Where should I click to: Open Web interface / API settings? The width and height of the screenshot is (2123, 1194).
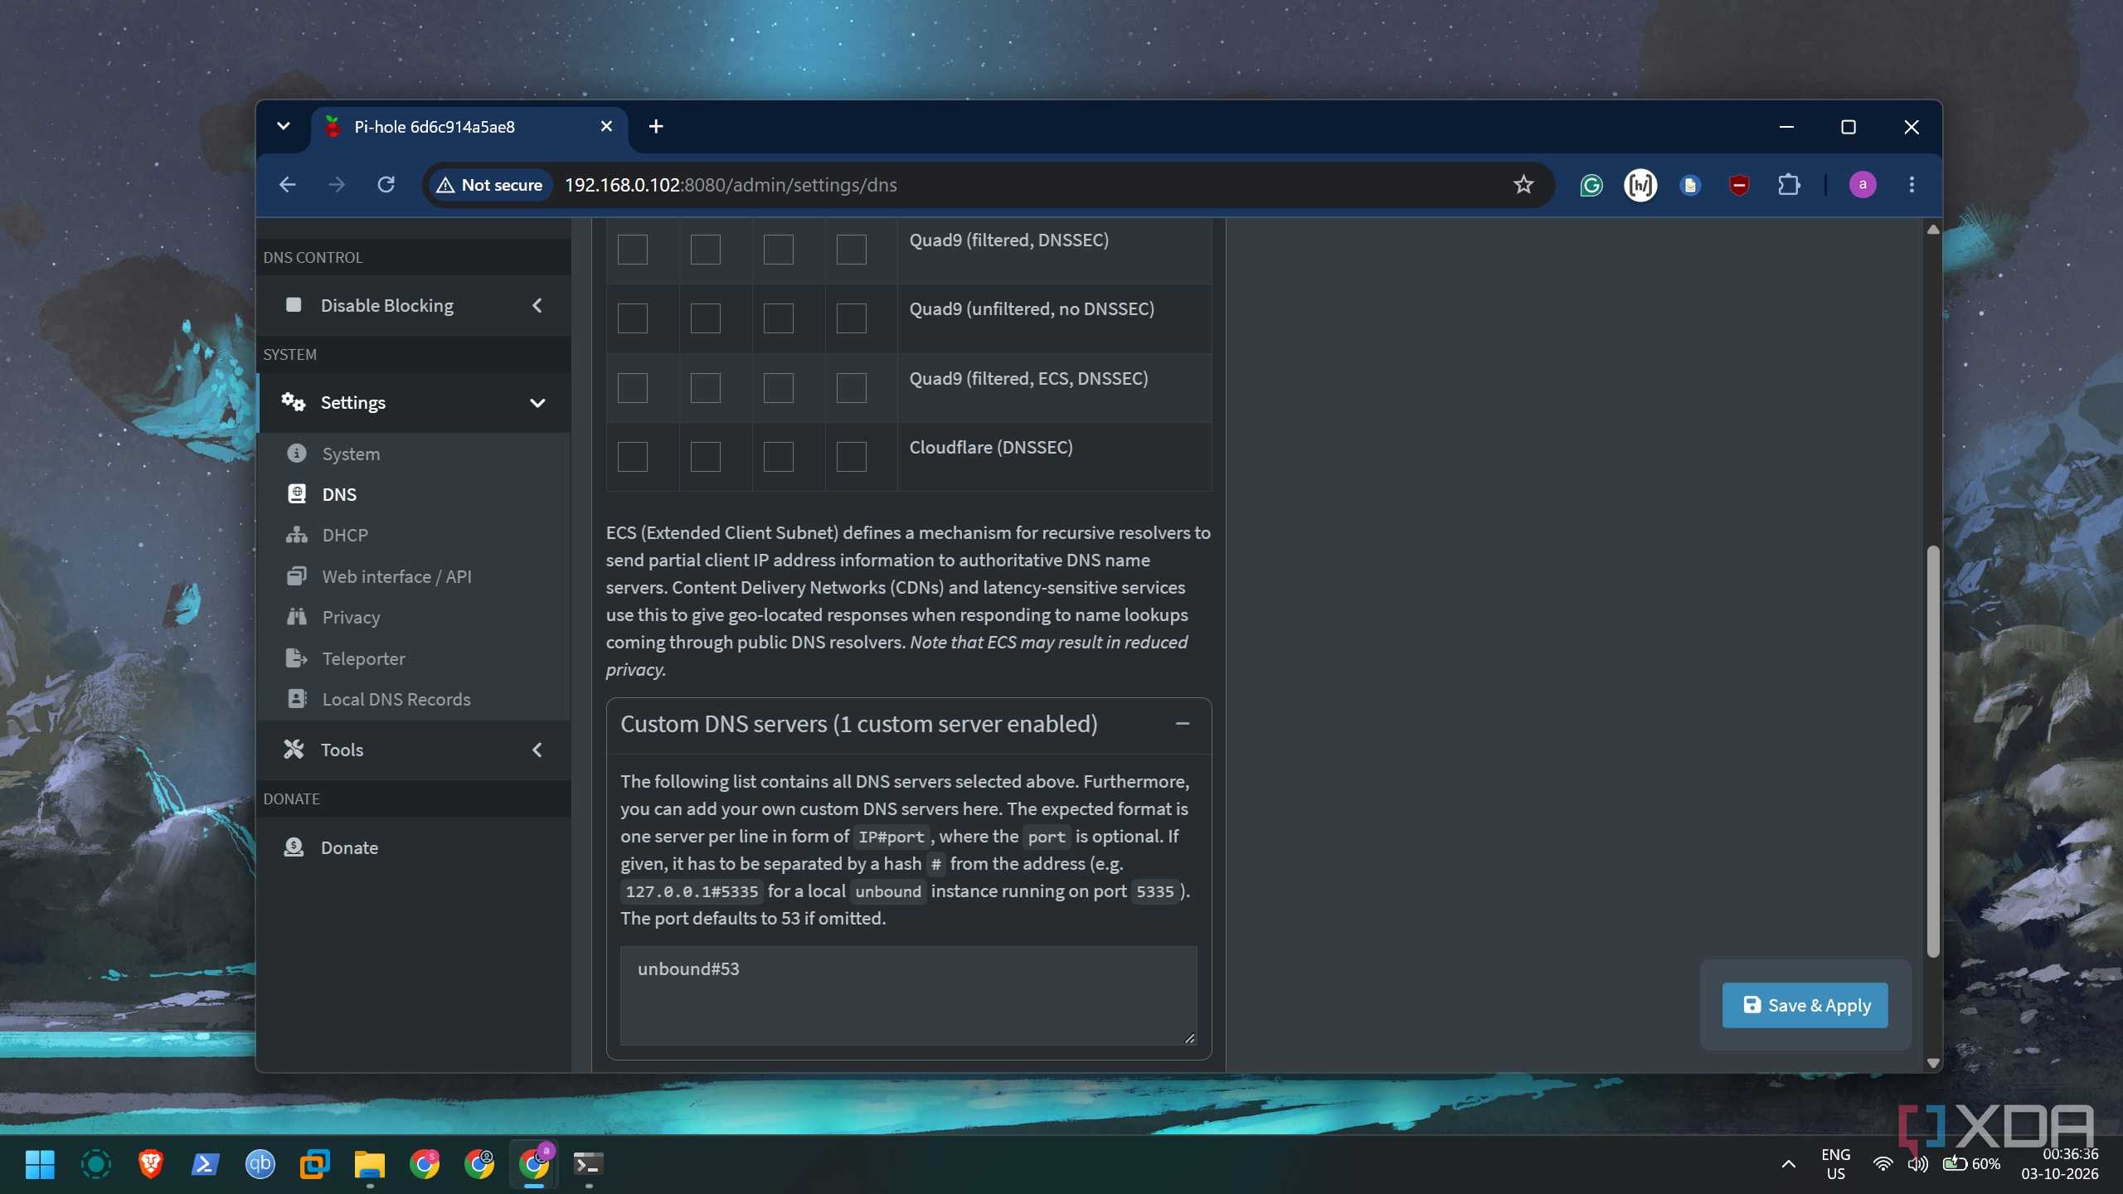coord(396,576)
